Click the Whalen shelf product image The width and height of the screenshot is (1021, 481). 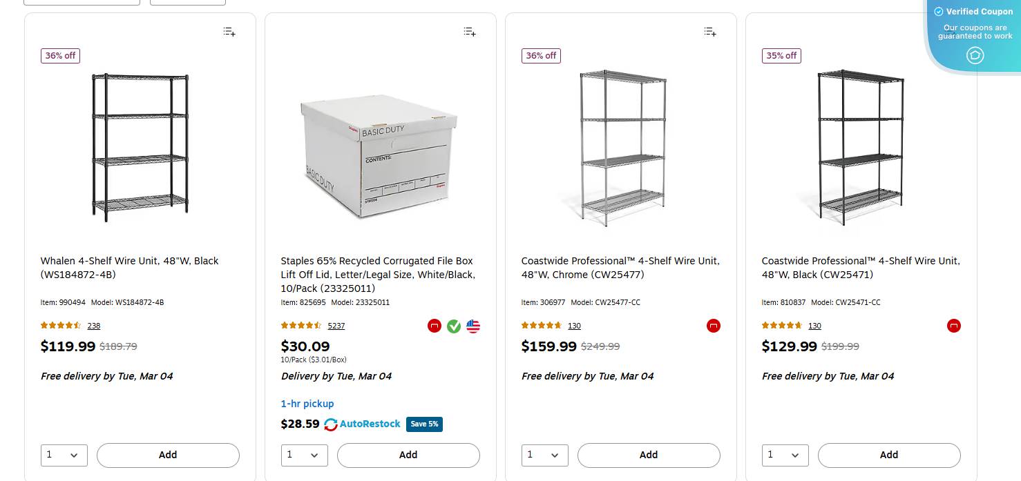(140, 146)
